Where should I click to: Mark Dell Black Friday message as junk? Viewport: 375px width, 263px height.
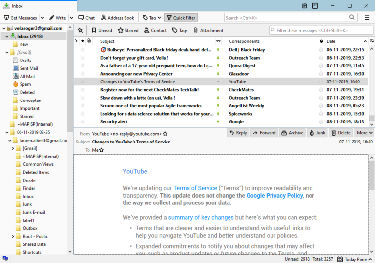point(321,50)
